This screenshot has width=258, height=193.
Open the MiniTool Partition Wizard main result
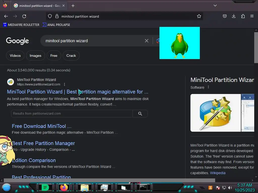tap(78, 92)
